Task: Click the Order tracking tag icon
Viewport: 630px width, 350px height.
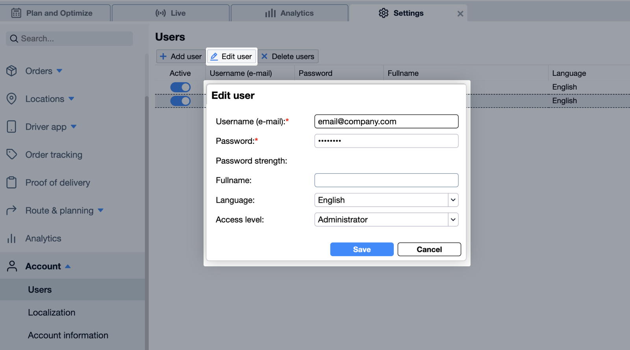Action: 11,154
